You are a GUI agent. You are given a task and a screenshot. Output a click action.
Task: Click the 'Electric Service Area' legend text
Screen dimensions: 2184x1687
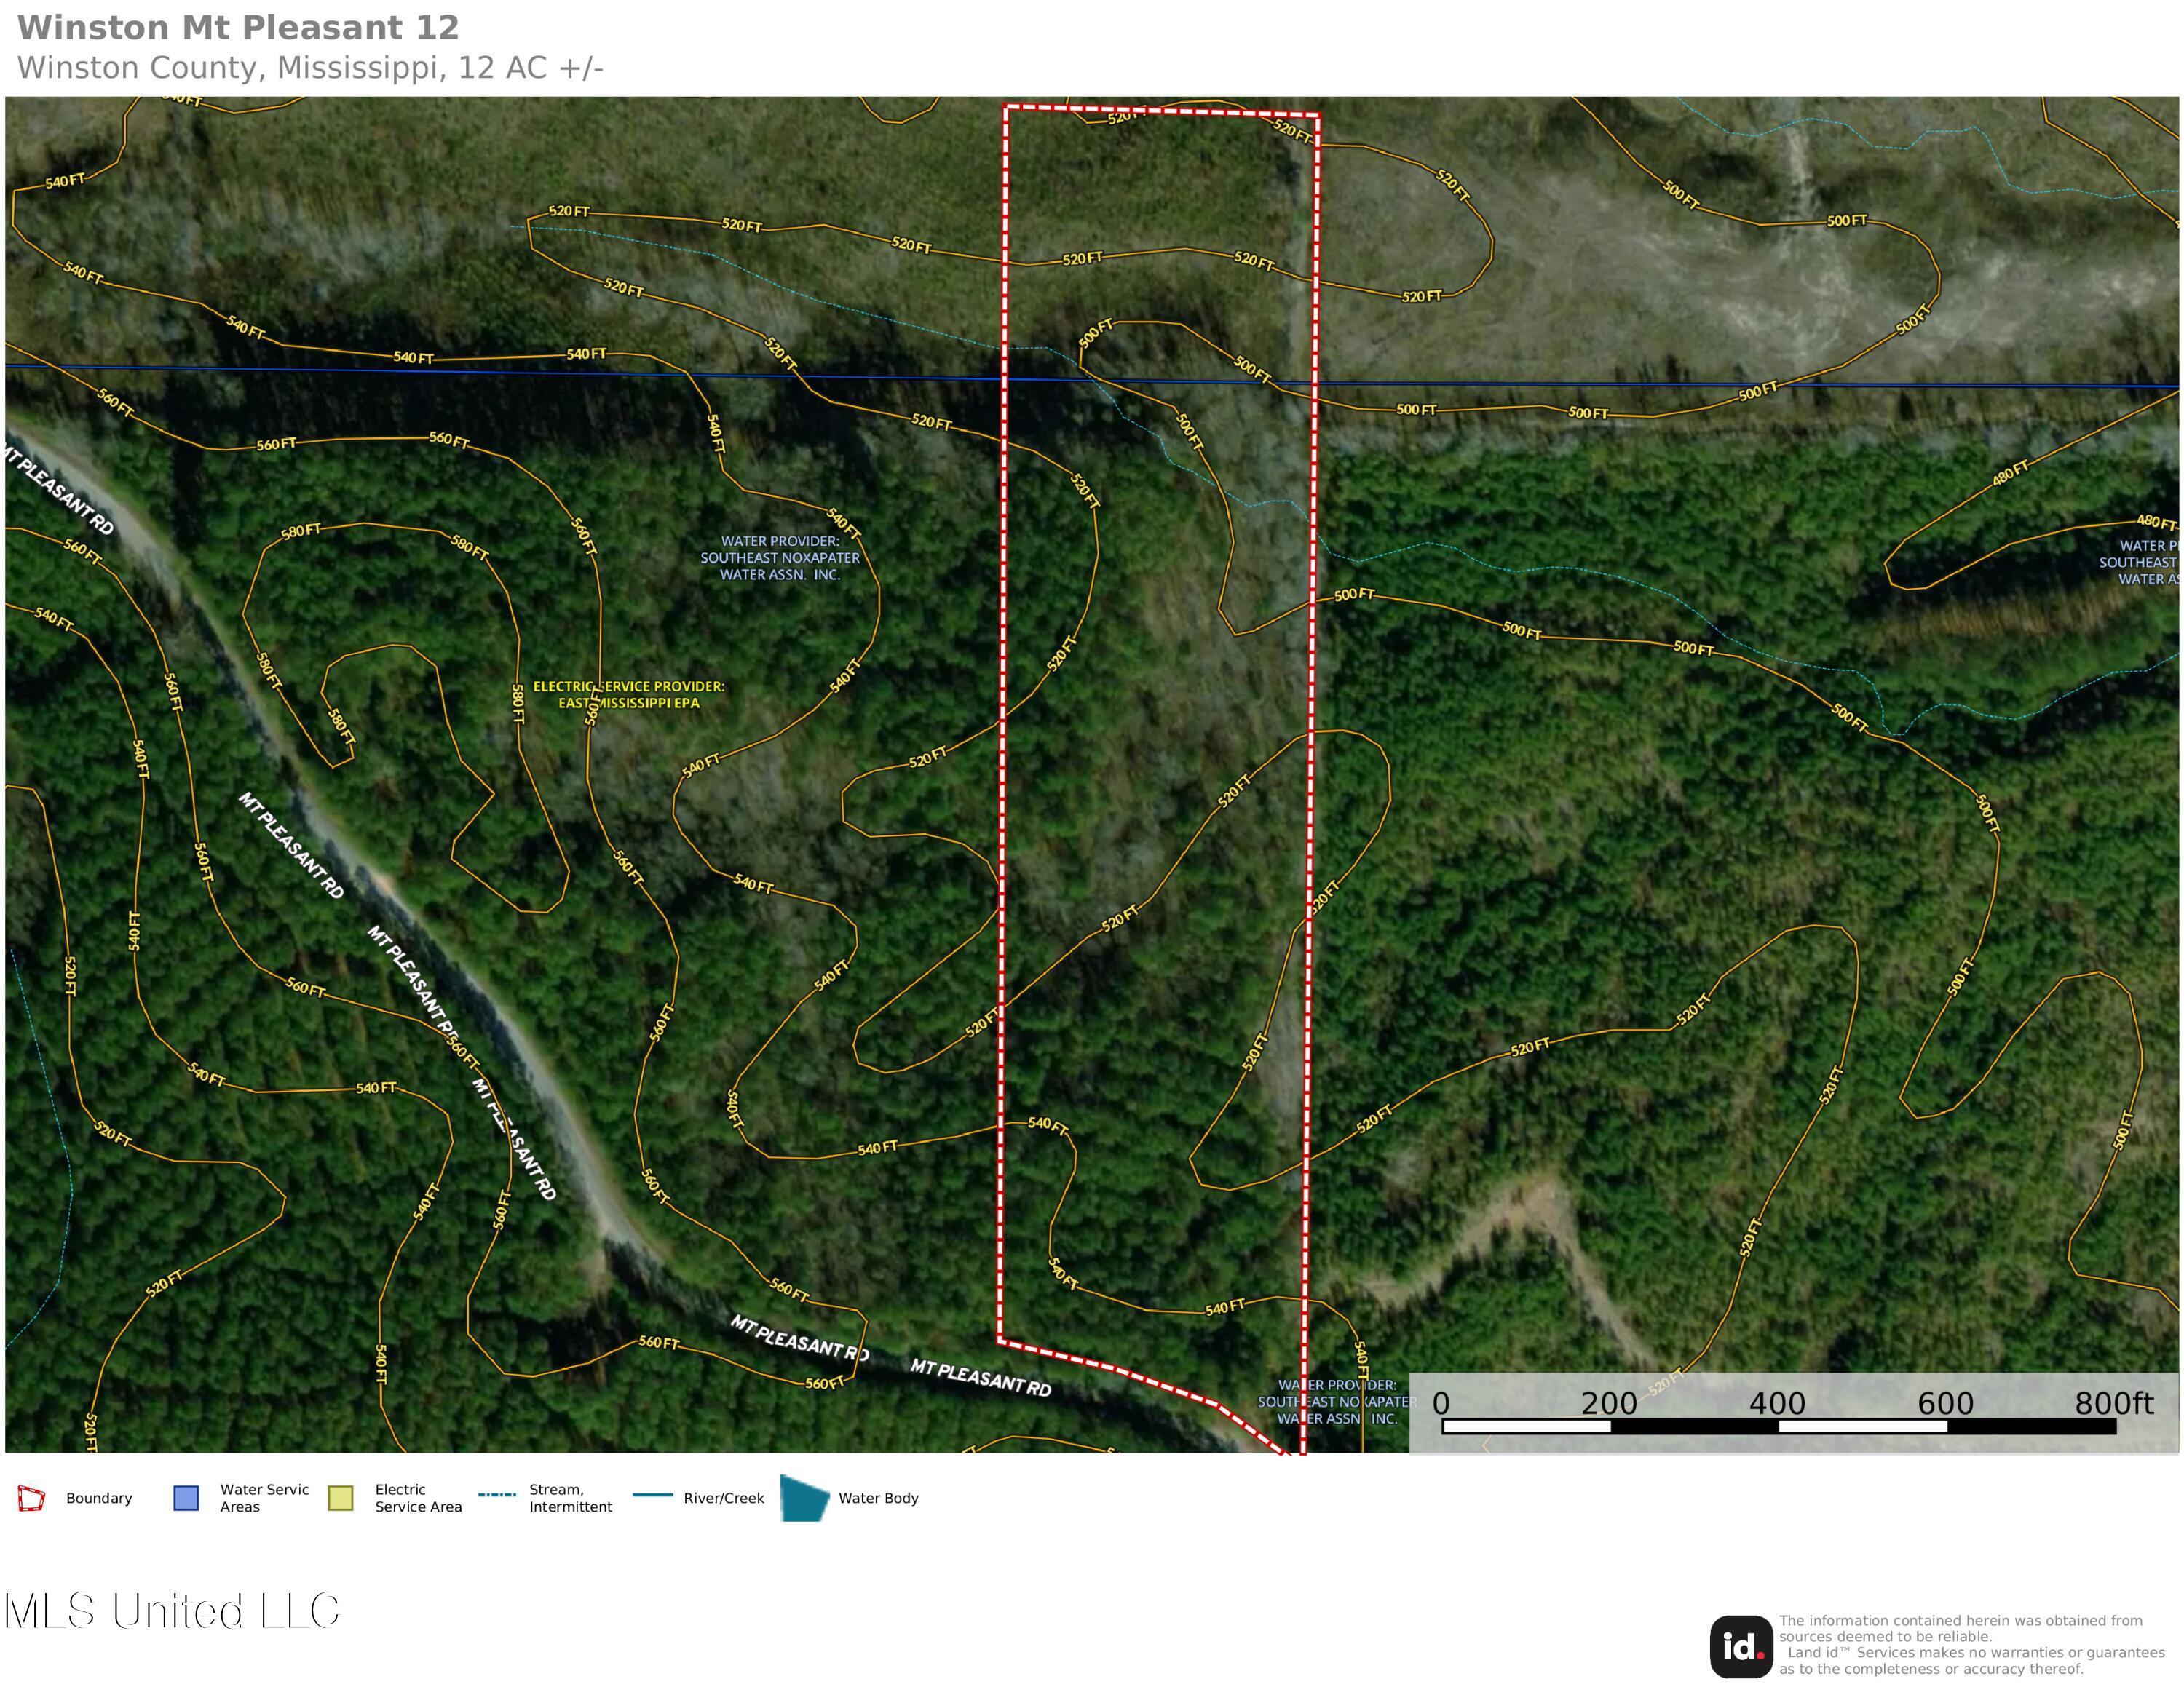click(418, 1498)
